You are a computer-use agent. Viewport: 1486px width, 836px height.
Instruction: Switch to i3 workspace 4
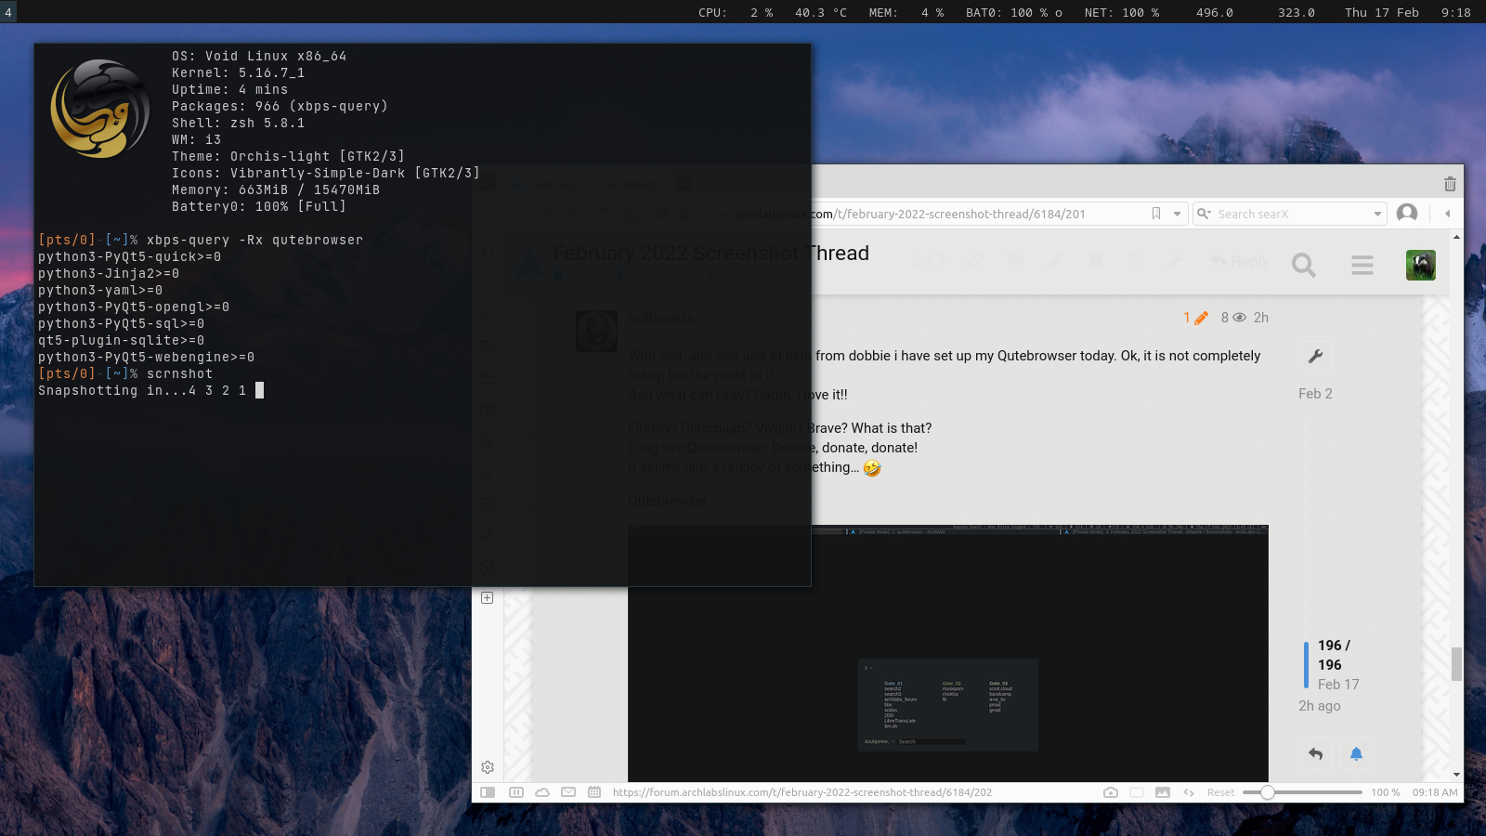(8, 12)
